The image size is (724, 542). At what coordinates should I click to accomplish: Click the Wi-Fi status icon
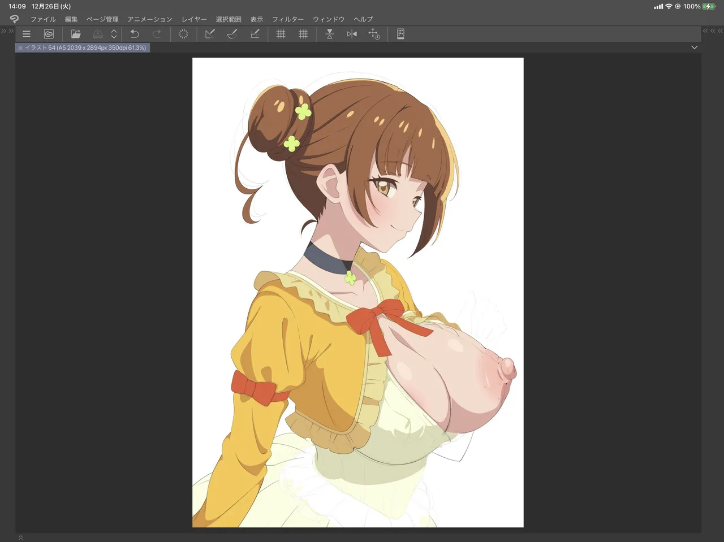669,6
